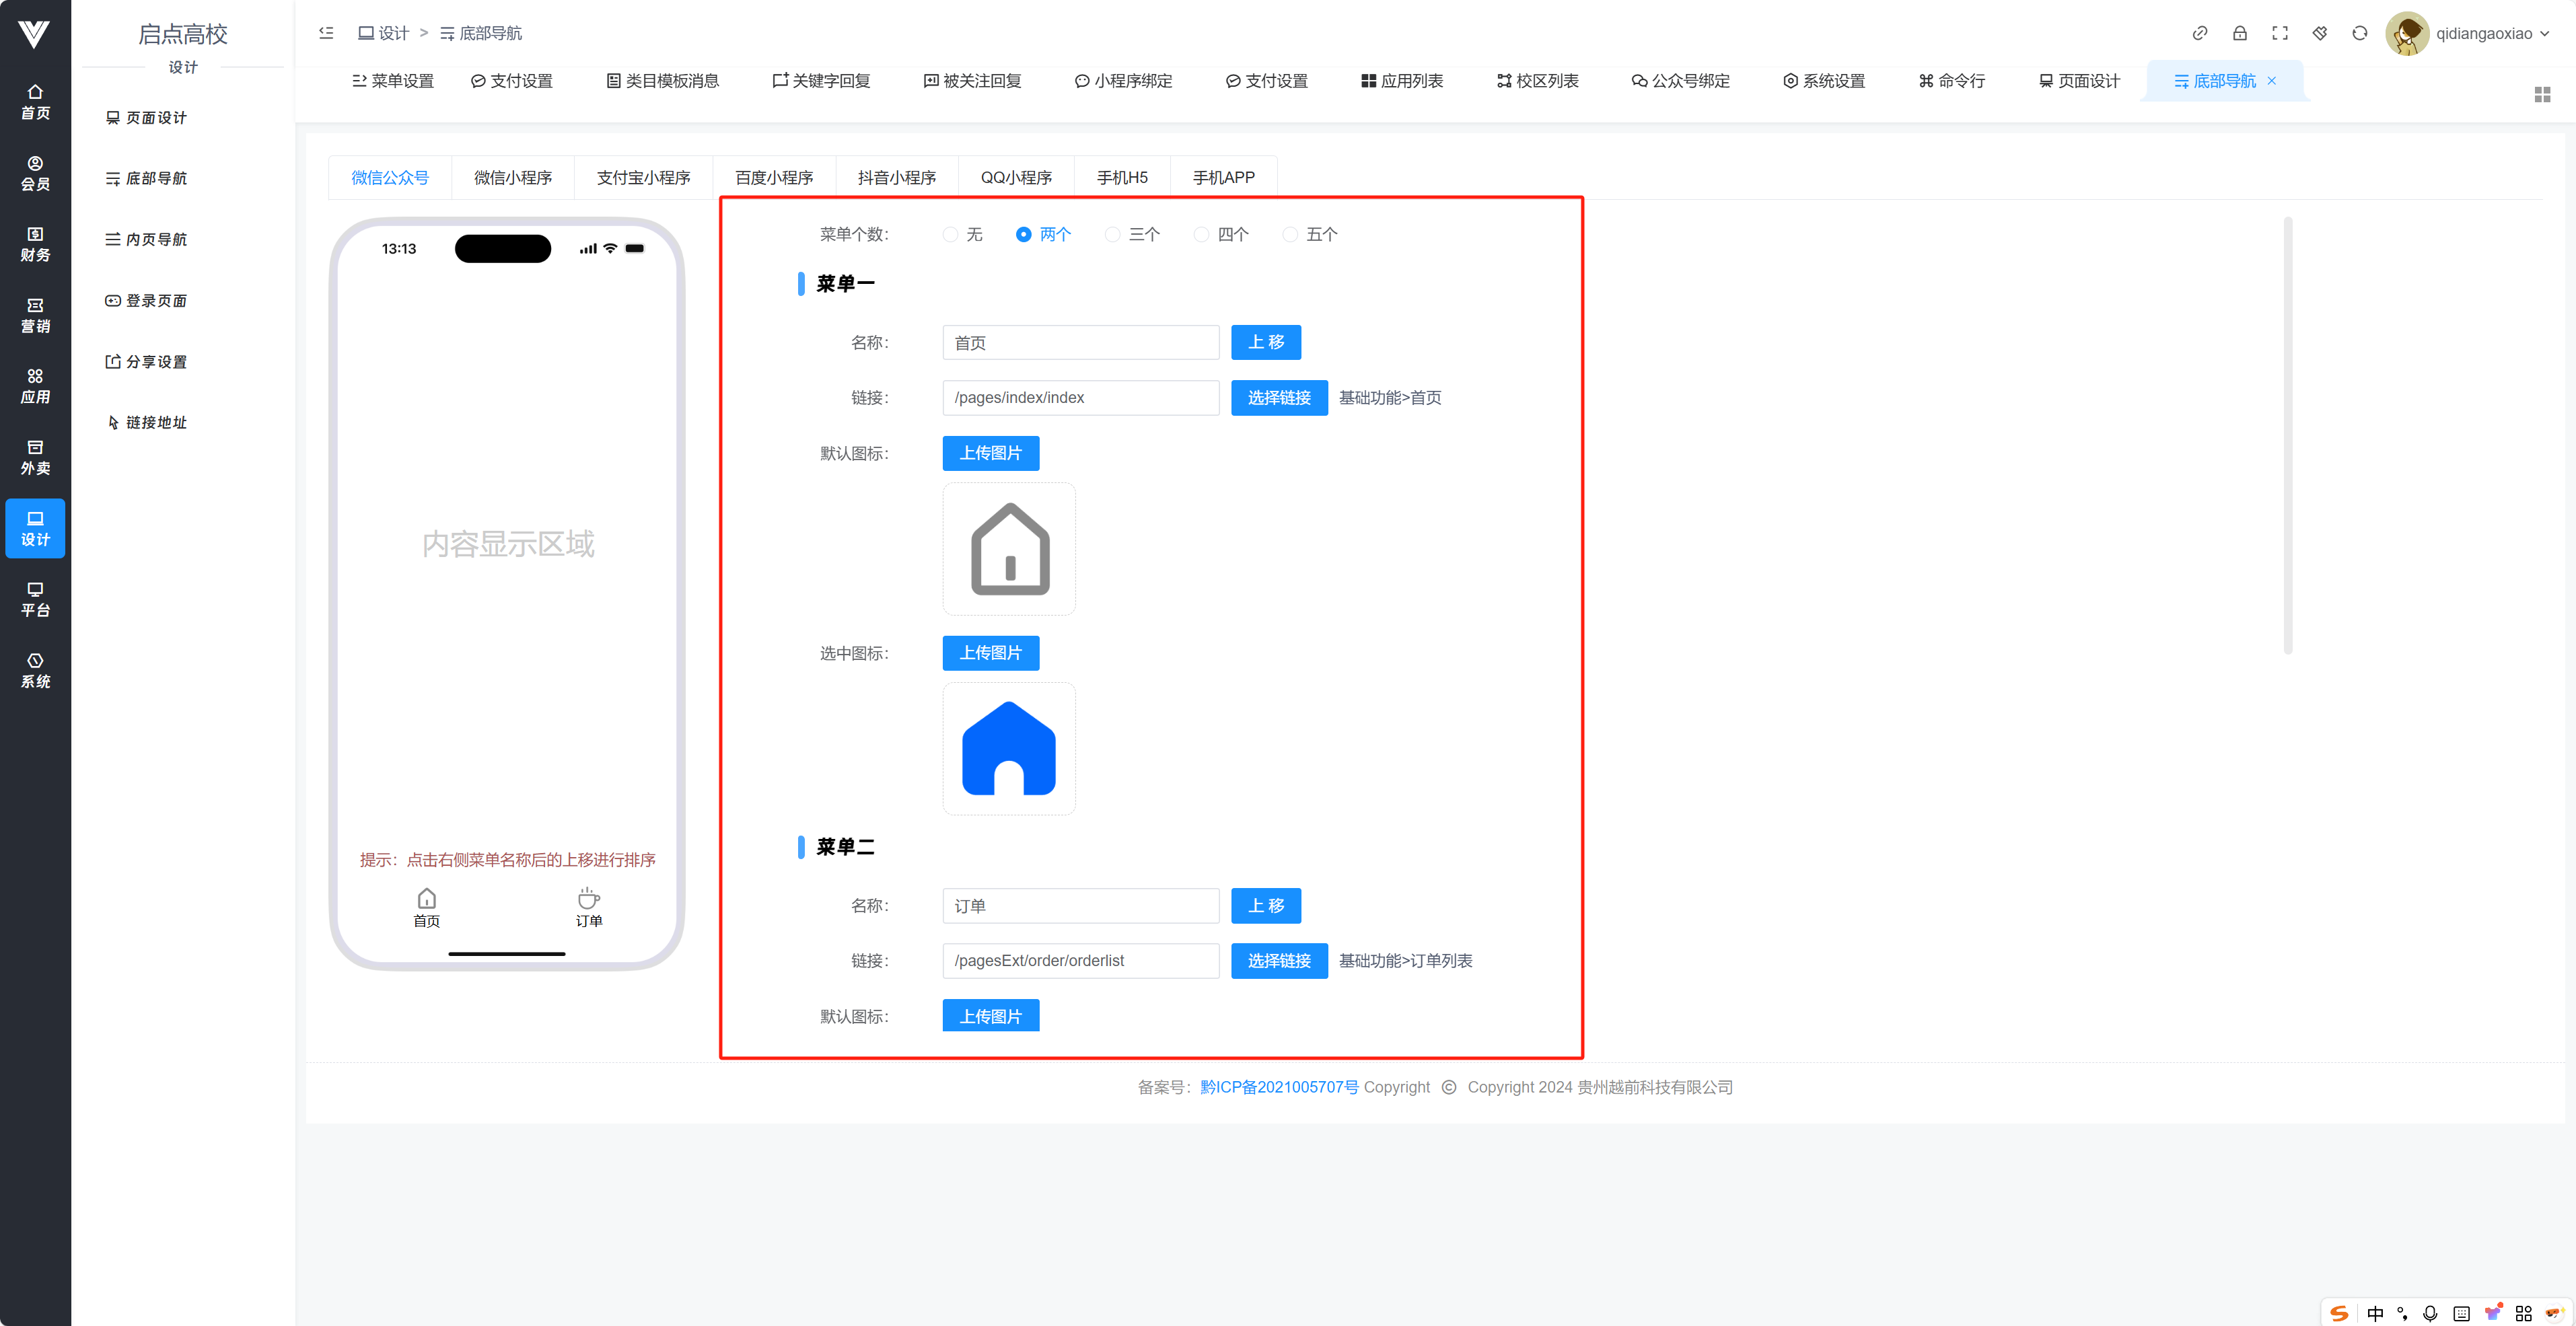Switch to 手机H5 platform tab
The width and height of the screenshot is (2576, 1326).
[x=1121, y=177]
